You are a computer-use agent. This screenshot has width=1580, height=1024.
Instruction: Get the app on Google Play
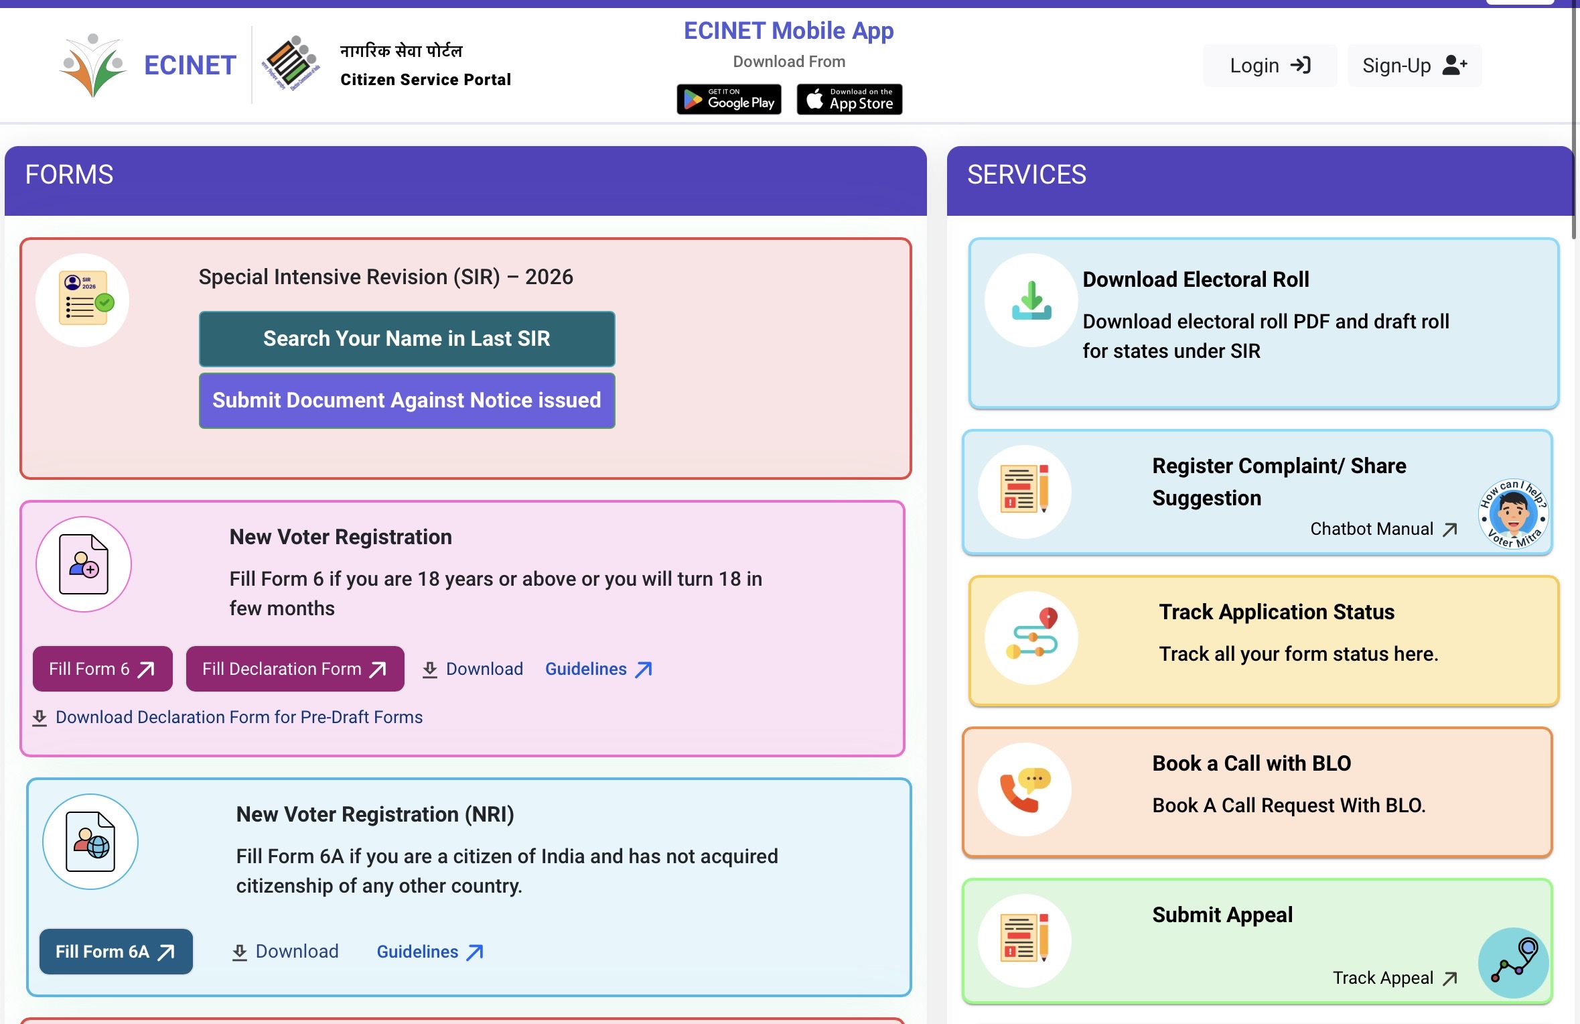[x=729, y=99]
